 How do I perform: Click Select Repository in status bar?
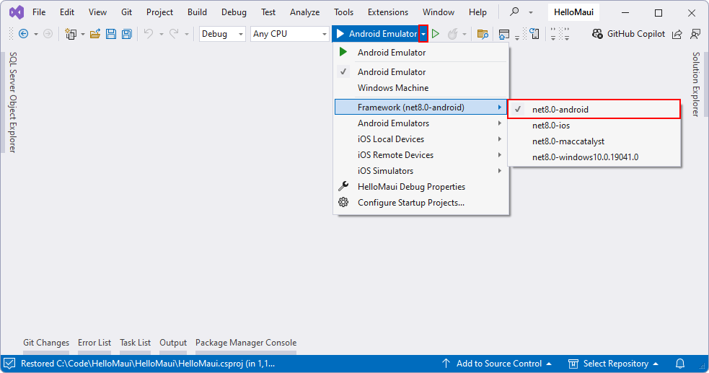point(613,364)
